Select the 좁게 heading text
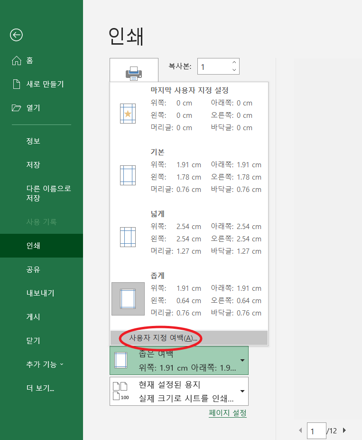 click(158, 276)
